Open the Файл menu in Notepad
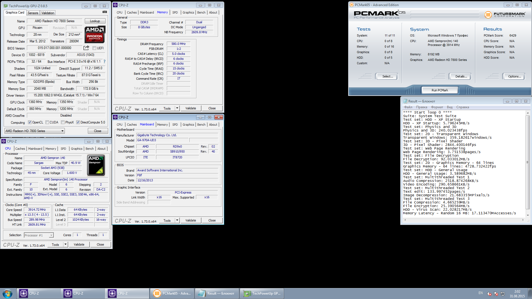This screenshot has width=532, height=299. point(408,107)
